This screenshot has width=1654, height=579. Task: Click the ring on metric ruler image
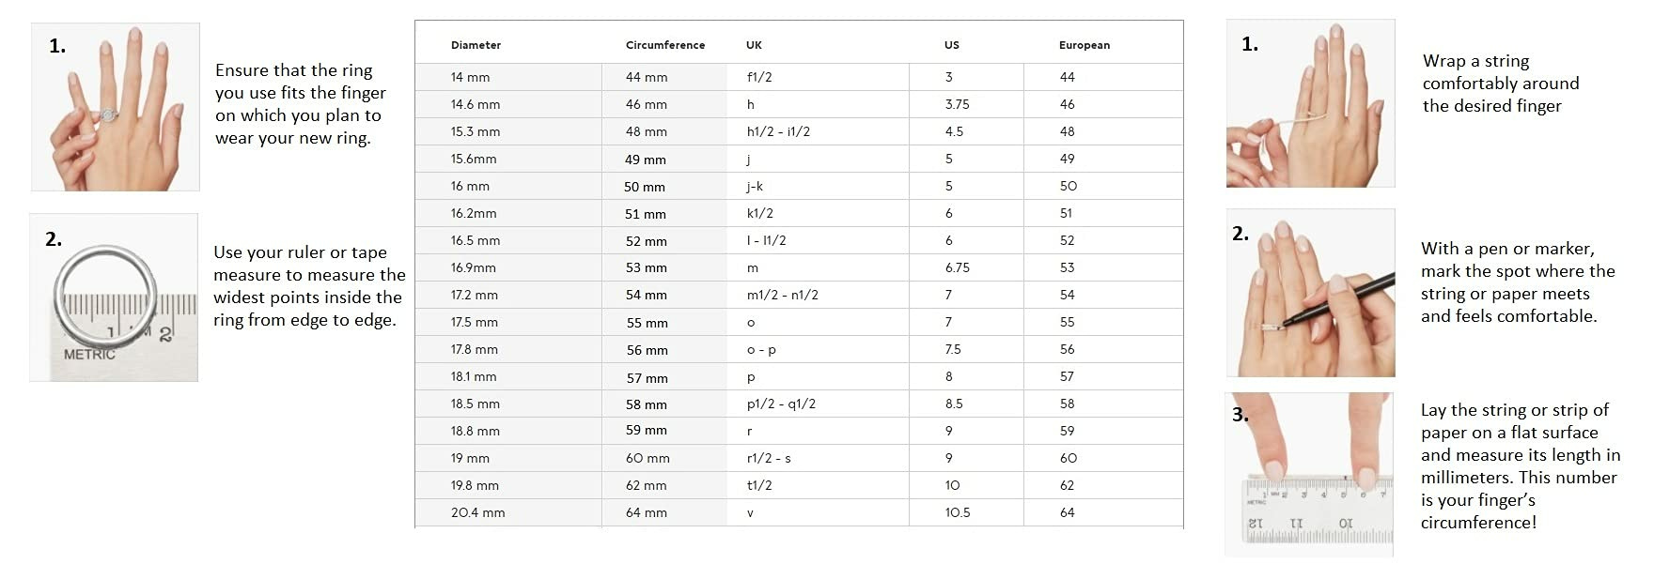pos(114,297)
